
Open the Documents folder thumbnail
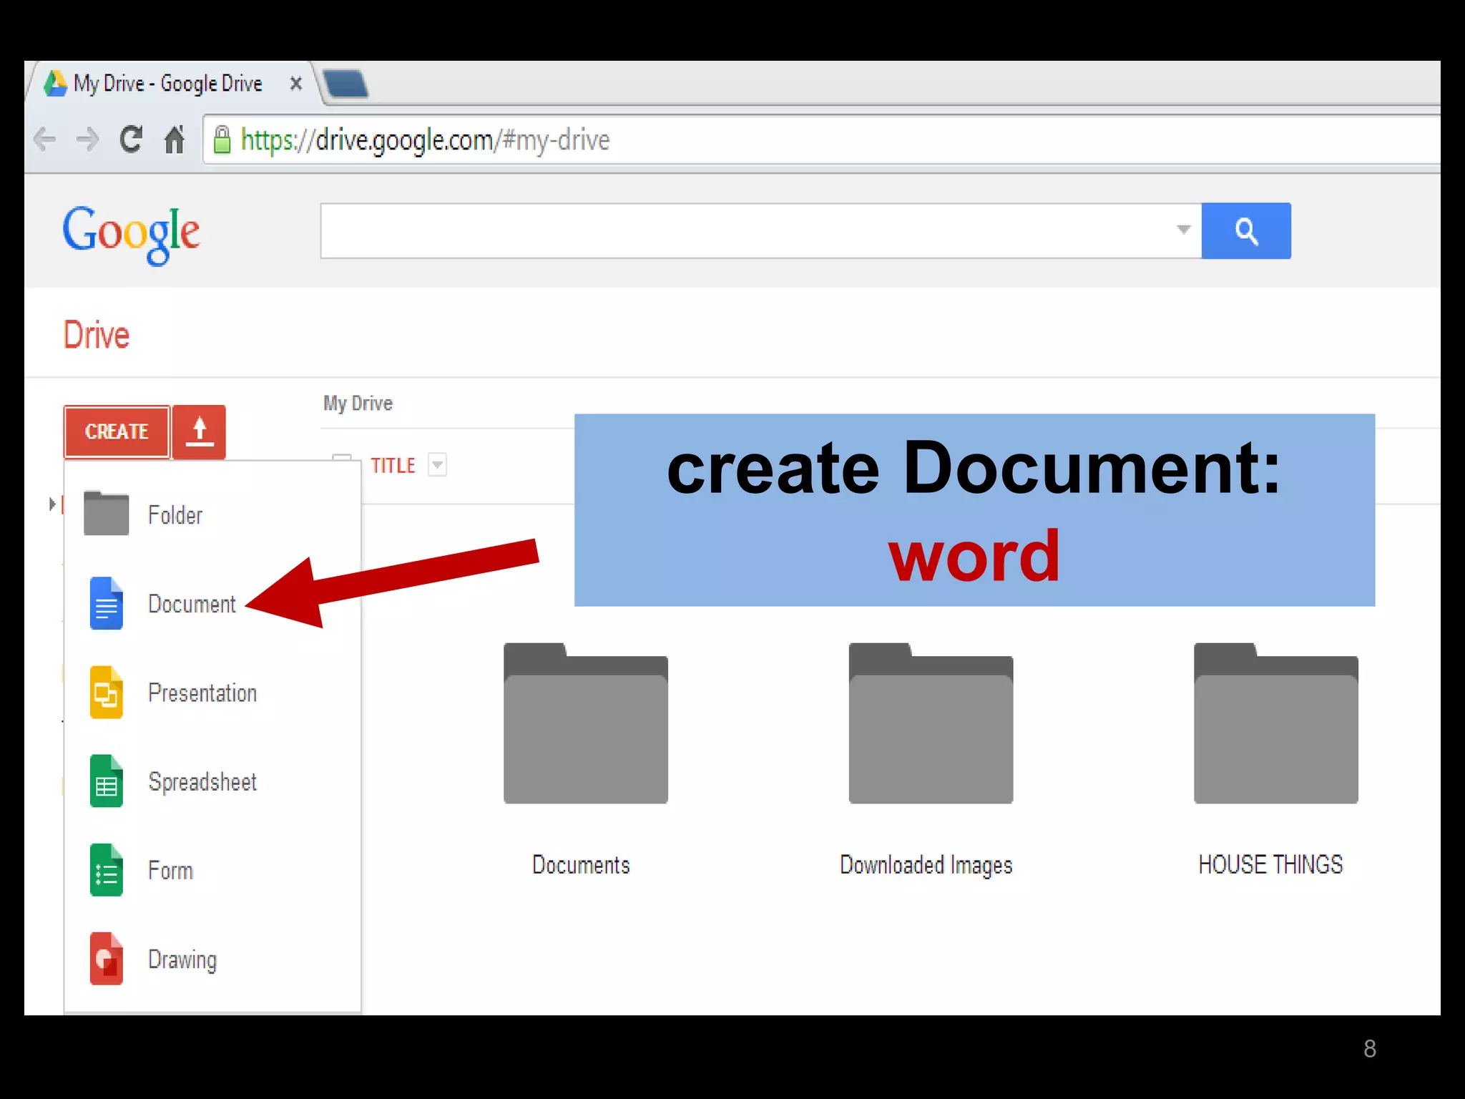(586, 723)
